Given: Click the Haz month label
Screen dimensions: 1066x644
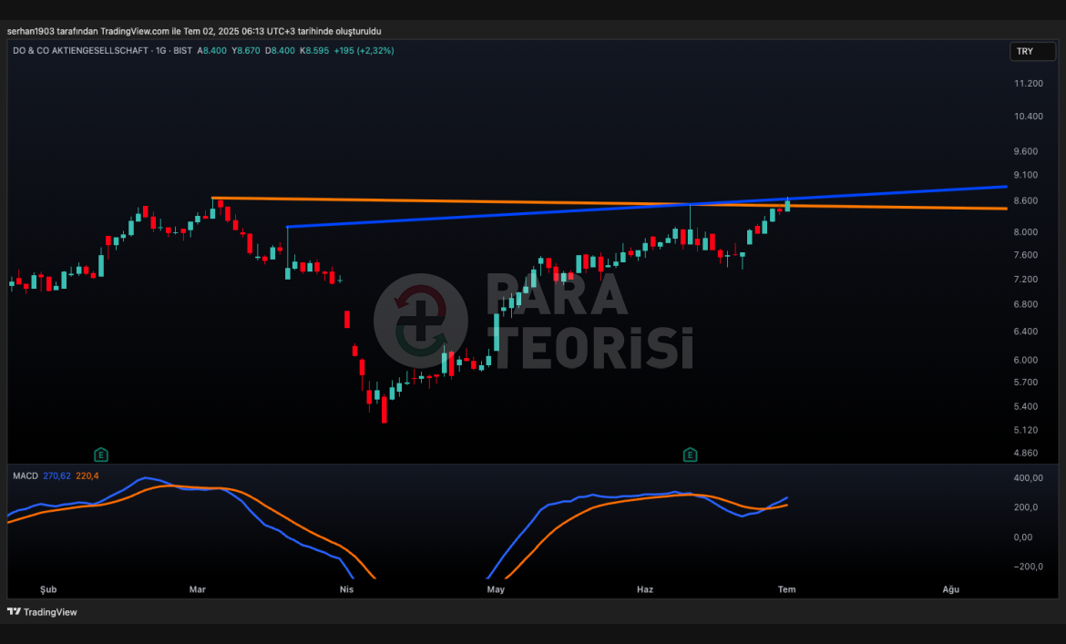Looking at the screenshot, I should click(645, 589).
